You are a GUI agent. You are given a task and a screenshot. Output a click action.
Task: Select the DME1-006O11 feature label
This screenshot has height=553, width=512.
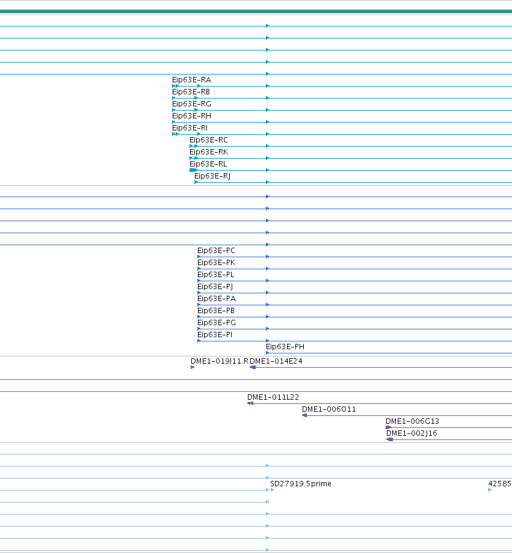pyautogui.click(x=328, y=409)
